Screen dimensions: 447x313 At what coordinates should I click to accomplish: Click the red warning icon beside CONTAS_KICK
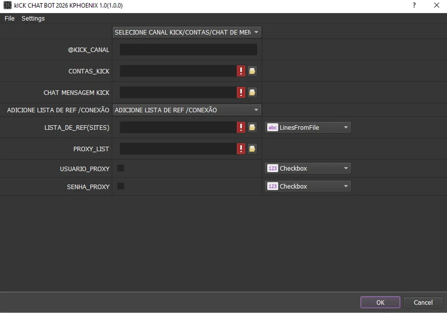coord(241,71)
